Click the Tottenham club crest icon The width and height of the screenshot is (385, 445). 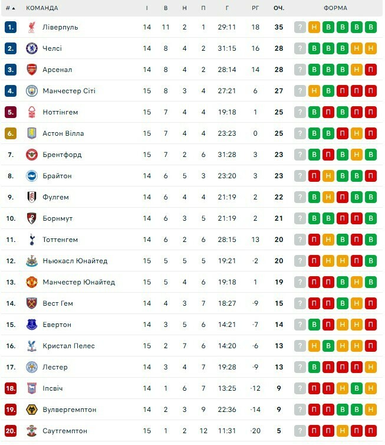click(x=31, y=240)
